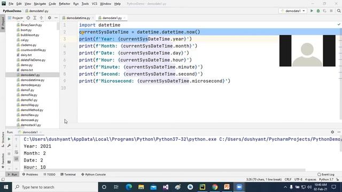Screen dimensions: 342x192
Task: Open Google Chrome from the taskbar
Action: (x=215, y=187)
